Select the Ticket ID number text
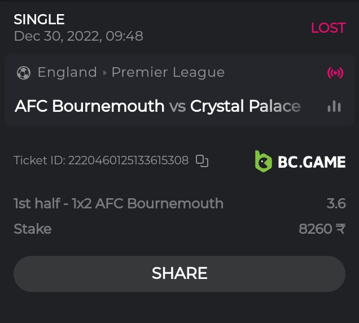 [128, 161]
